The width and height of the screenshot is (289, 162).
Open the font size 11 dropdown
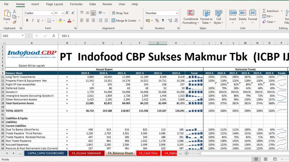pos(63,13)
